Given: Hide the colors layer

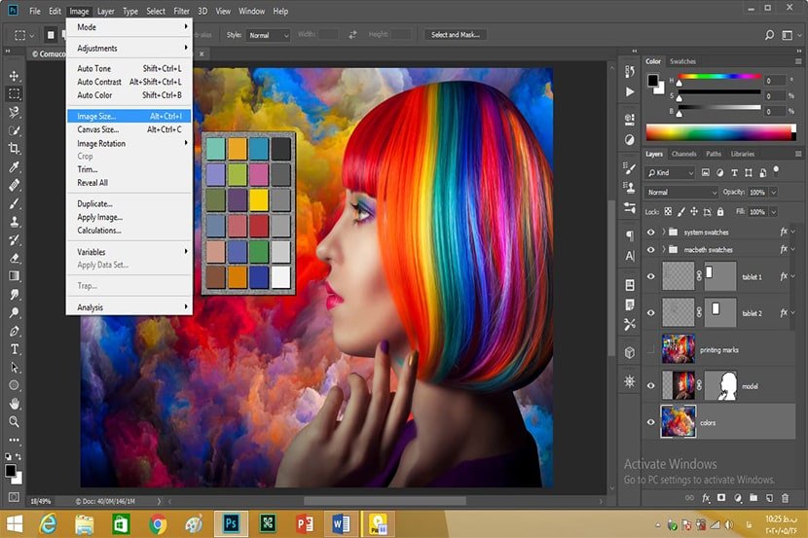Looking at the screenshot, I should [x=651, y=422].
